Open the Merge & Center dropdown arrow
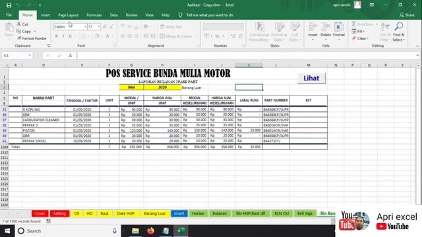422x237 pixels. click(x=196, y=36)
